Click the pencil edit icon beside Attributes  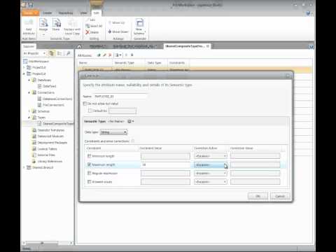click(104, 55)
